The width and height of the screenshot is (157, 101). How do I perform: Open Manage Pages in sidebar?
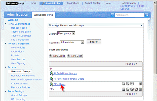(19, 28)
